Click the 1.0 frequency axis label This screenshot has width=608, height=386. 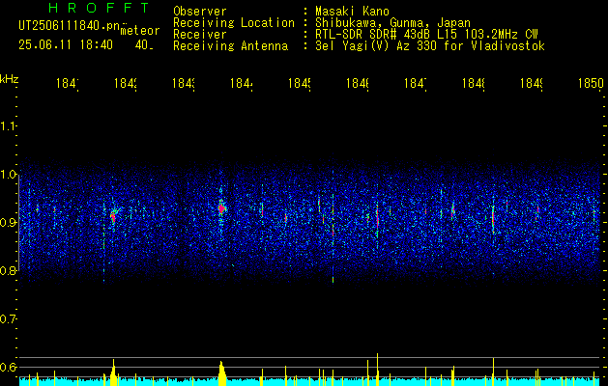point(8,175)
